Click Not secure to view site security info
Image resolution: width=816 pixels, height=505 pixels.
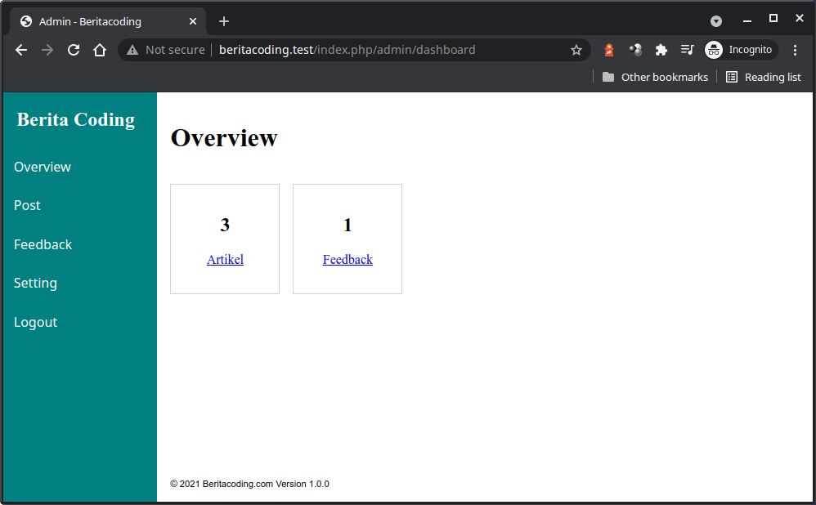coord(164,50)
